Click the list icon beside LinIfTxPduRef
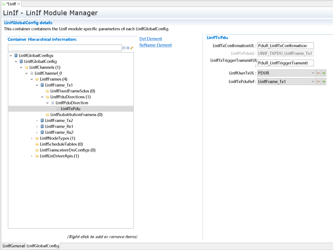 tap(318, 81)
